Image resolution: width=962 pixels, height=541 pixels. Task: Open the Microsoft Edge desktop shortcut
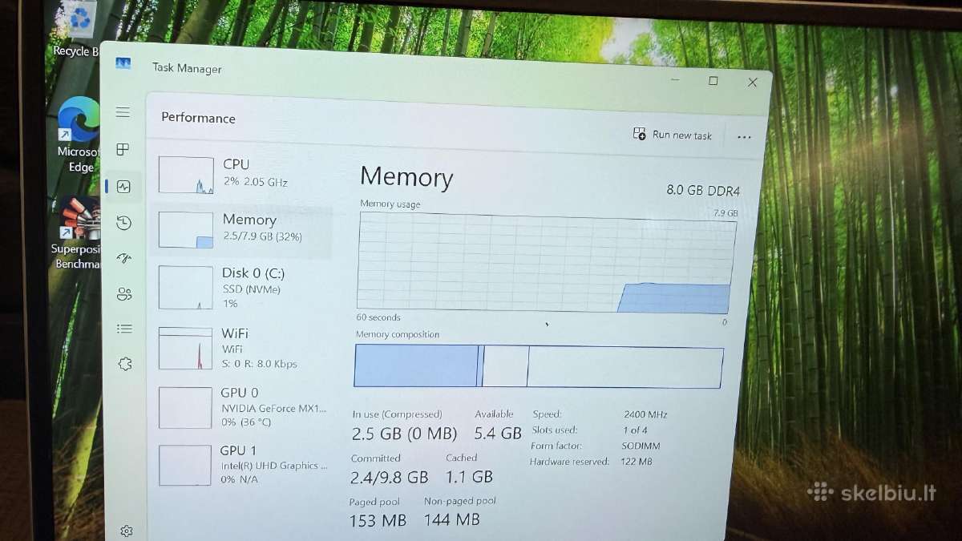tap(79, 135)
